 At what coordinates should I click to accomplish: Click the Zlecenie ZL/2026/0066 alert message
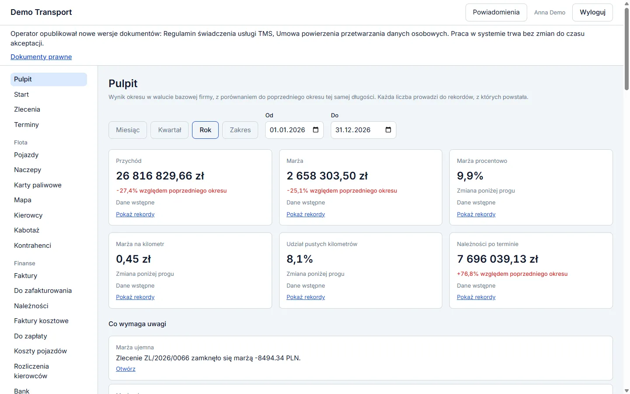click(x=208, y=358)
